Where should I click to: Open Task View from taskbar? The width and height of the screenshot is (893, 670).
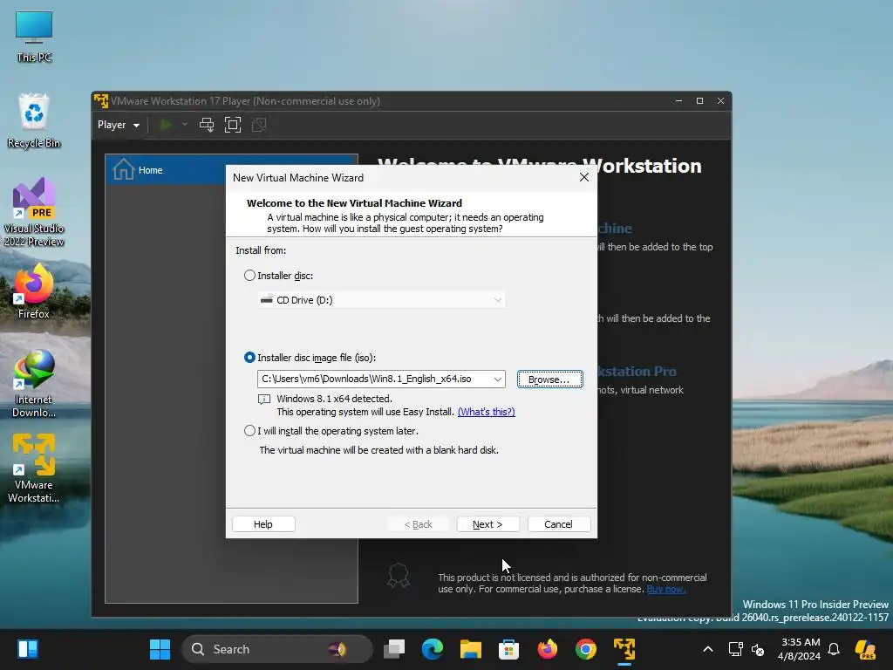394,649
